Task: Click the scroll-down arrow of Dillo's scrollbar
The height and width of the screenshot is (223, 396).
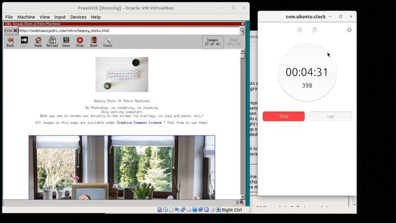Action: [x=243, y=197]
